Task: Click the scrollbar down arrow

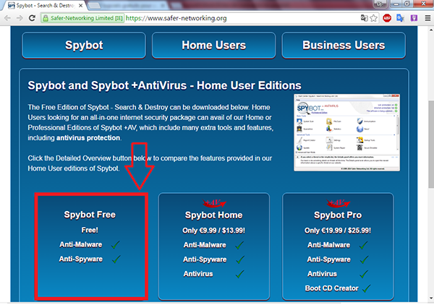Action: tap(431, 298)
